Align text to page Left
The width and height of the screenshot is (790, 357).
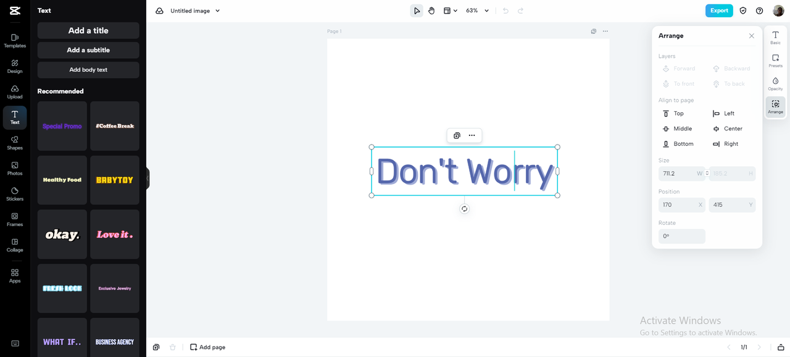coord(724,114)
